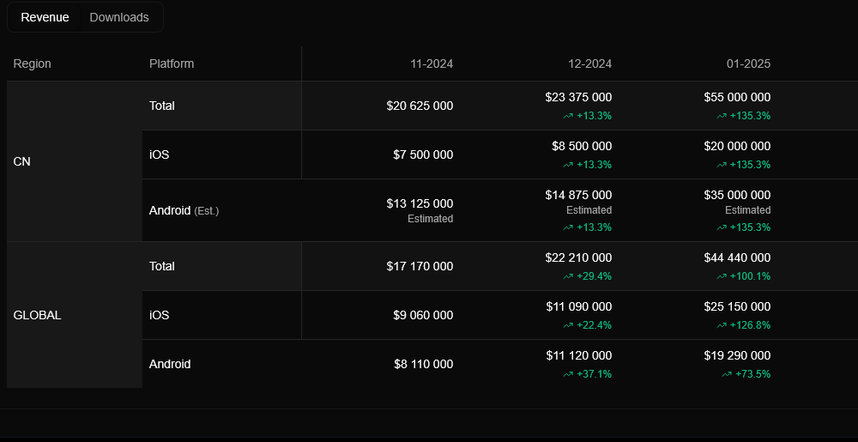
Task: Select the GLOBAL region cell
Action: point(75,315)
